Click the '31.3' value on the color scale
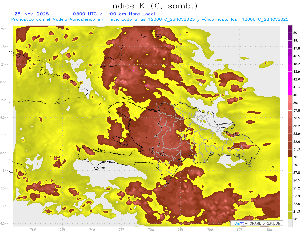This screenshot has height=233, width=302. [x=297, y=149]
